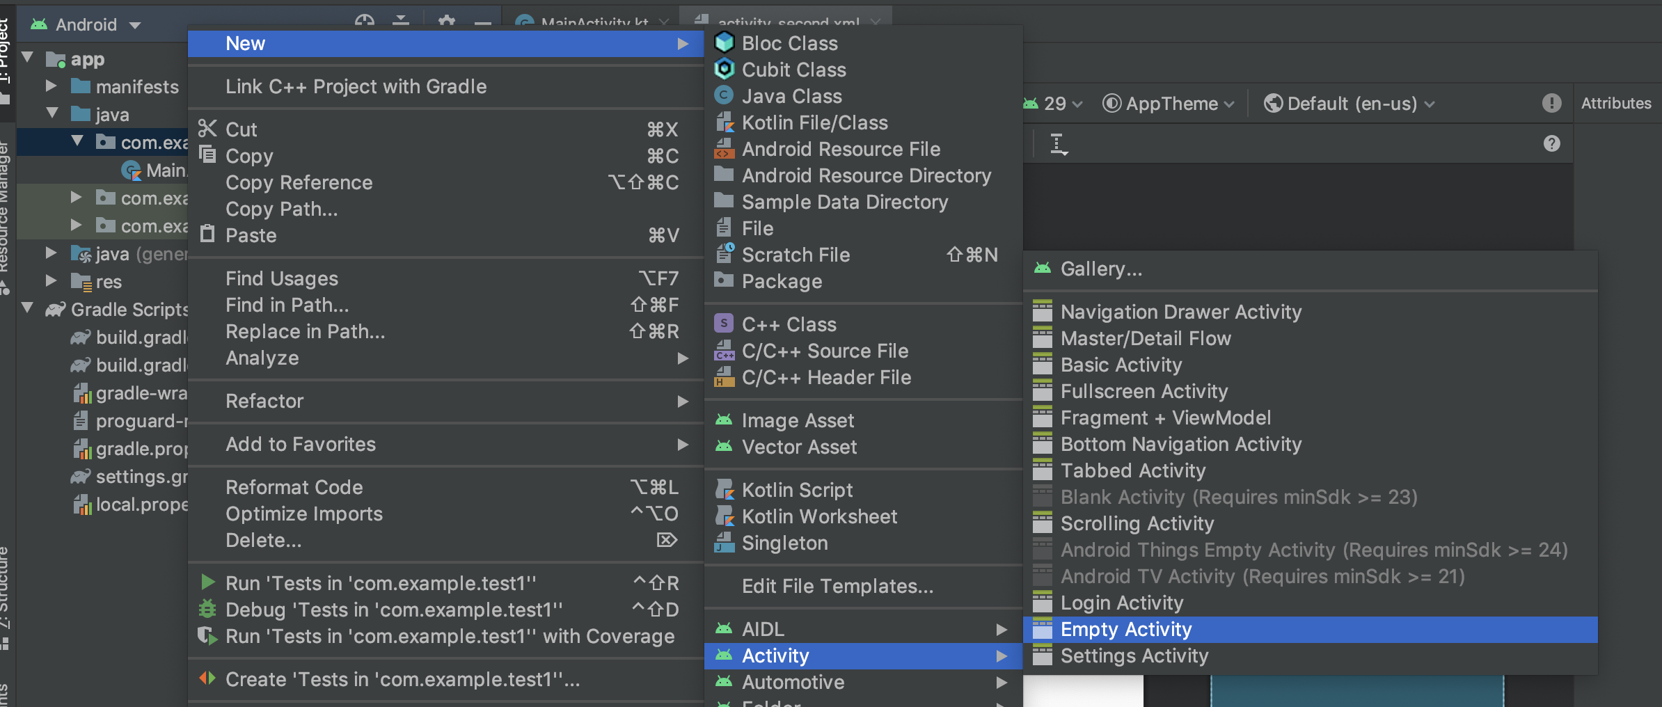Select Bloc Class icon entry
The height and width of the screenshot is (707, 1662).
click(x=725, y=43)
